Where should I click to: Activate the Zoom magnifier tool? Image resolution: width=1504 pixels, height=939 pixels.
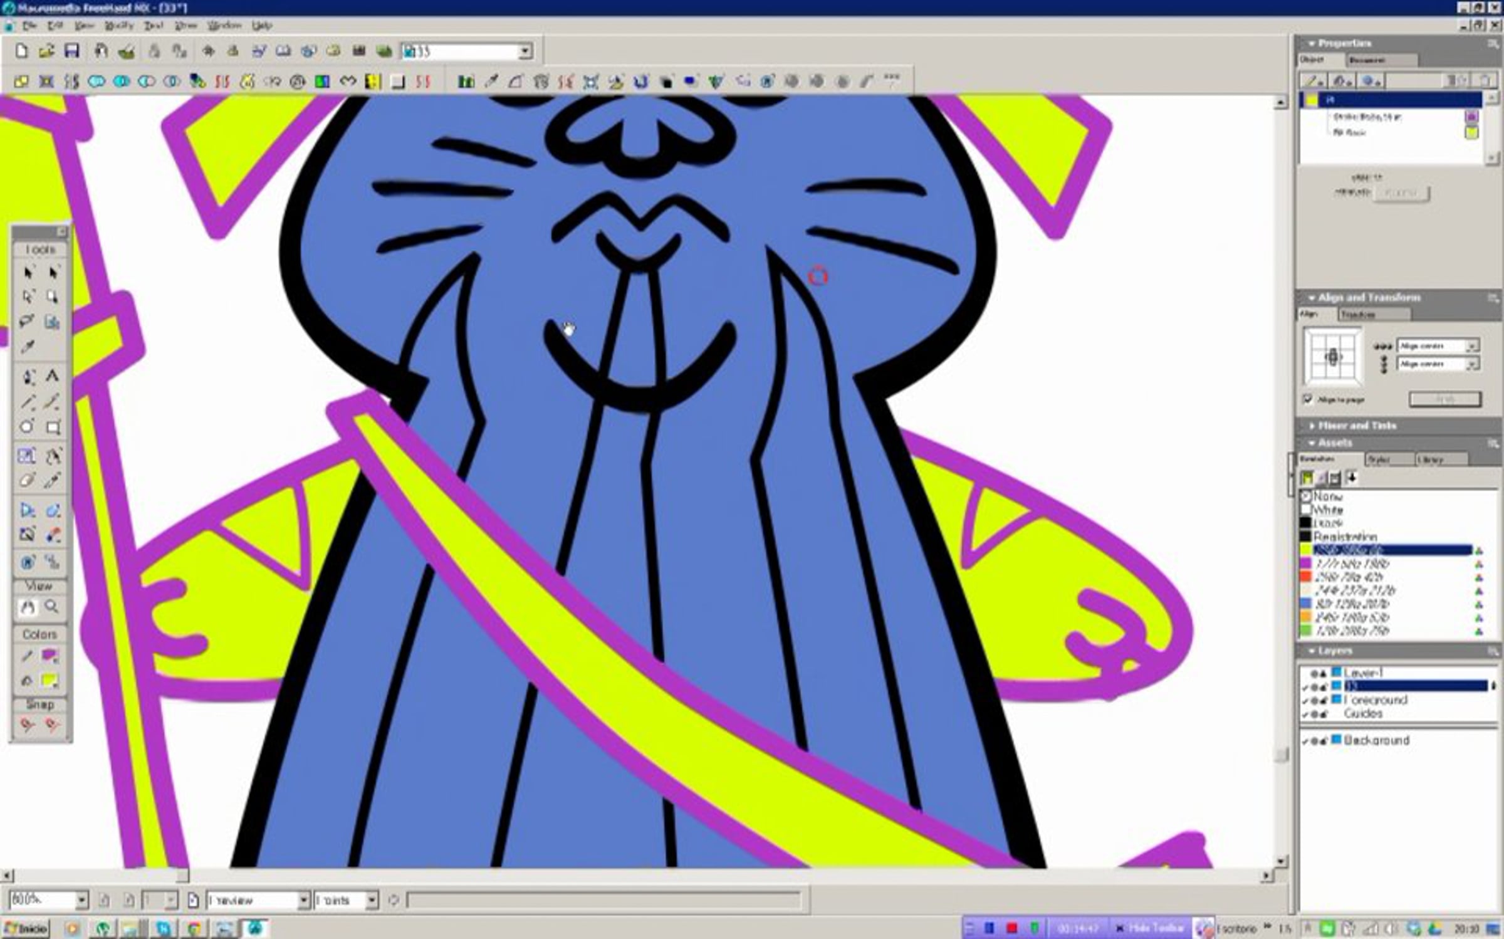tap(52, 607)
